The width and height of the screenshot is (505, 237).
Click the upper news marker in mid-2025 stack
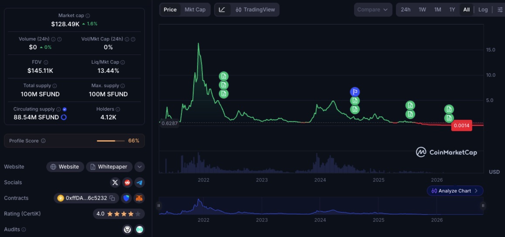[410, 105]
